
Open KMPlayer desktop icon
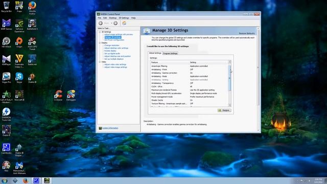(6, 60)
